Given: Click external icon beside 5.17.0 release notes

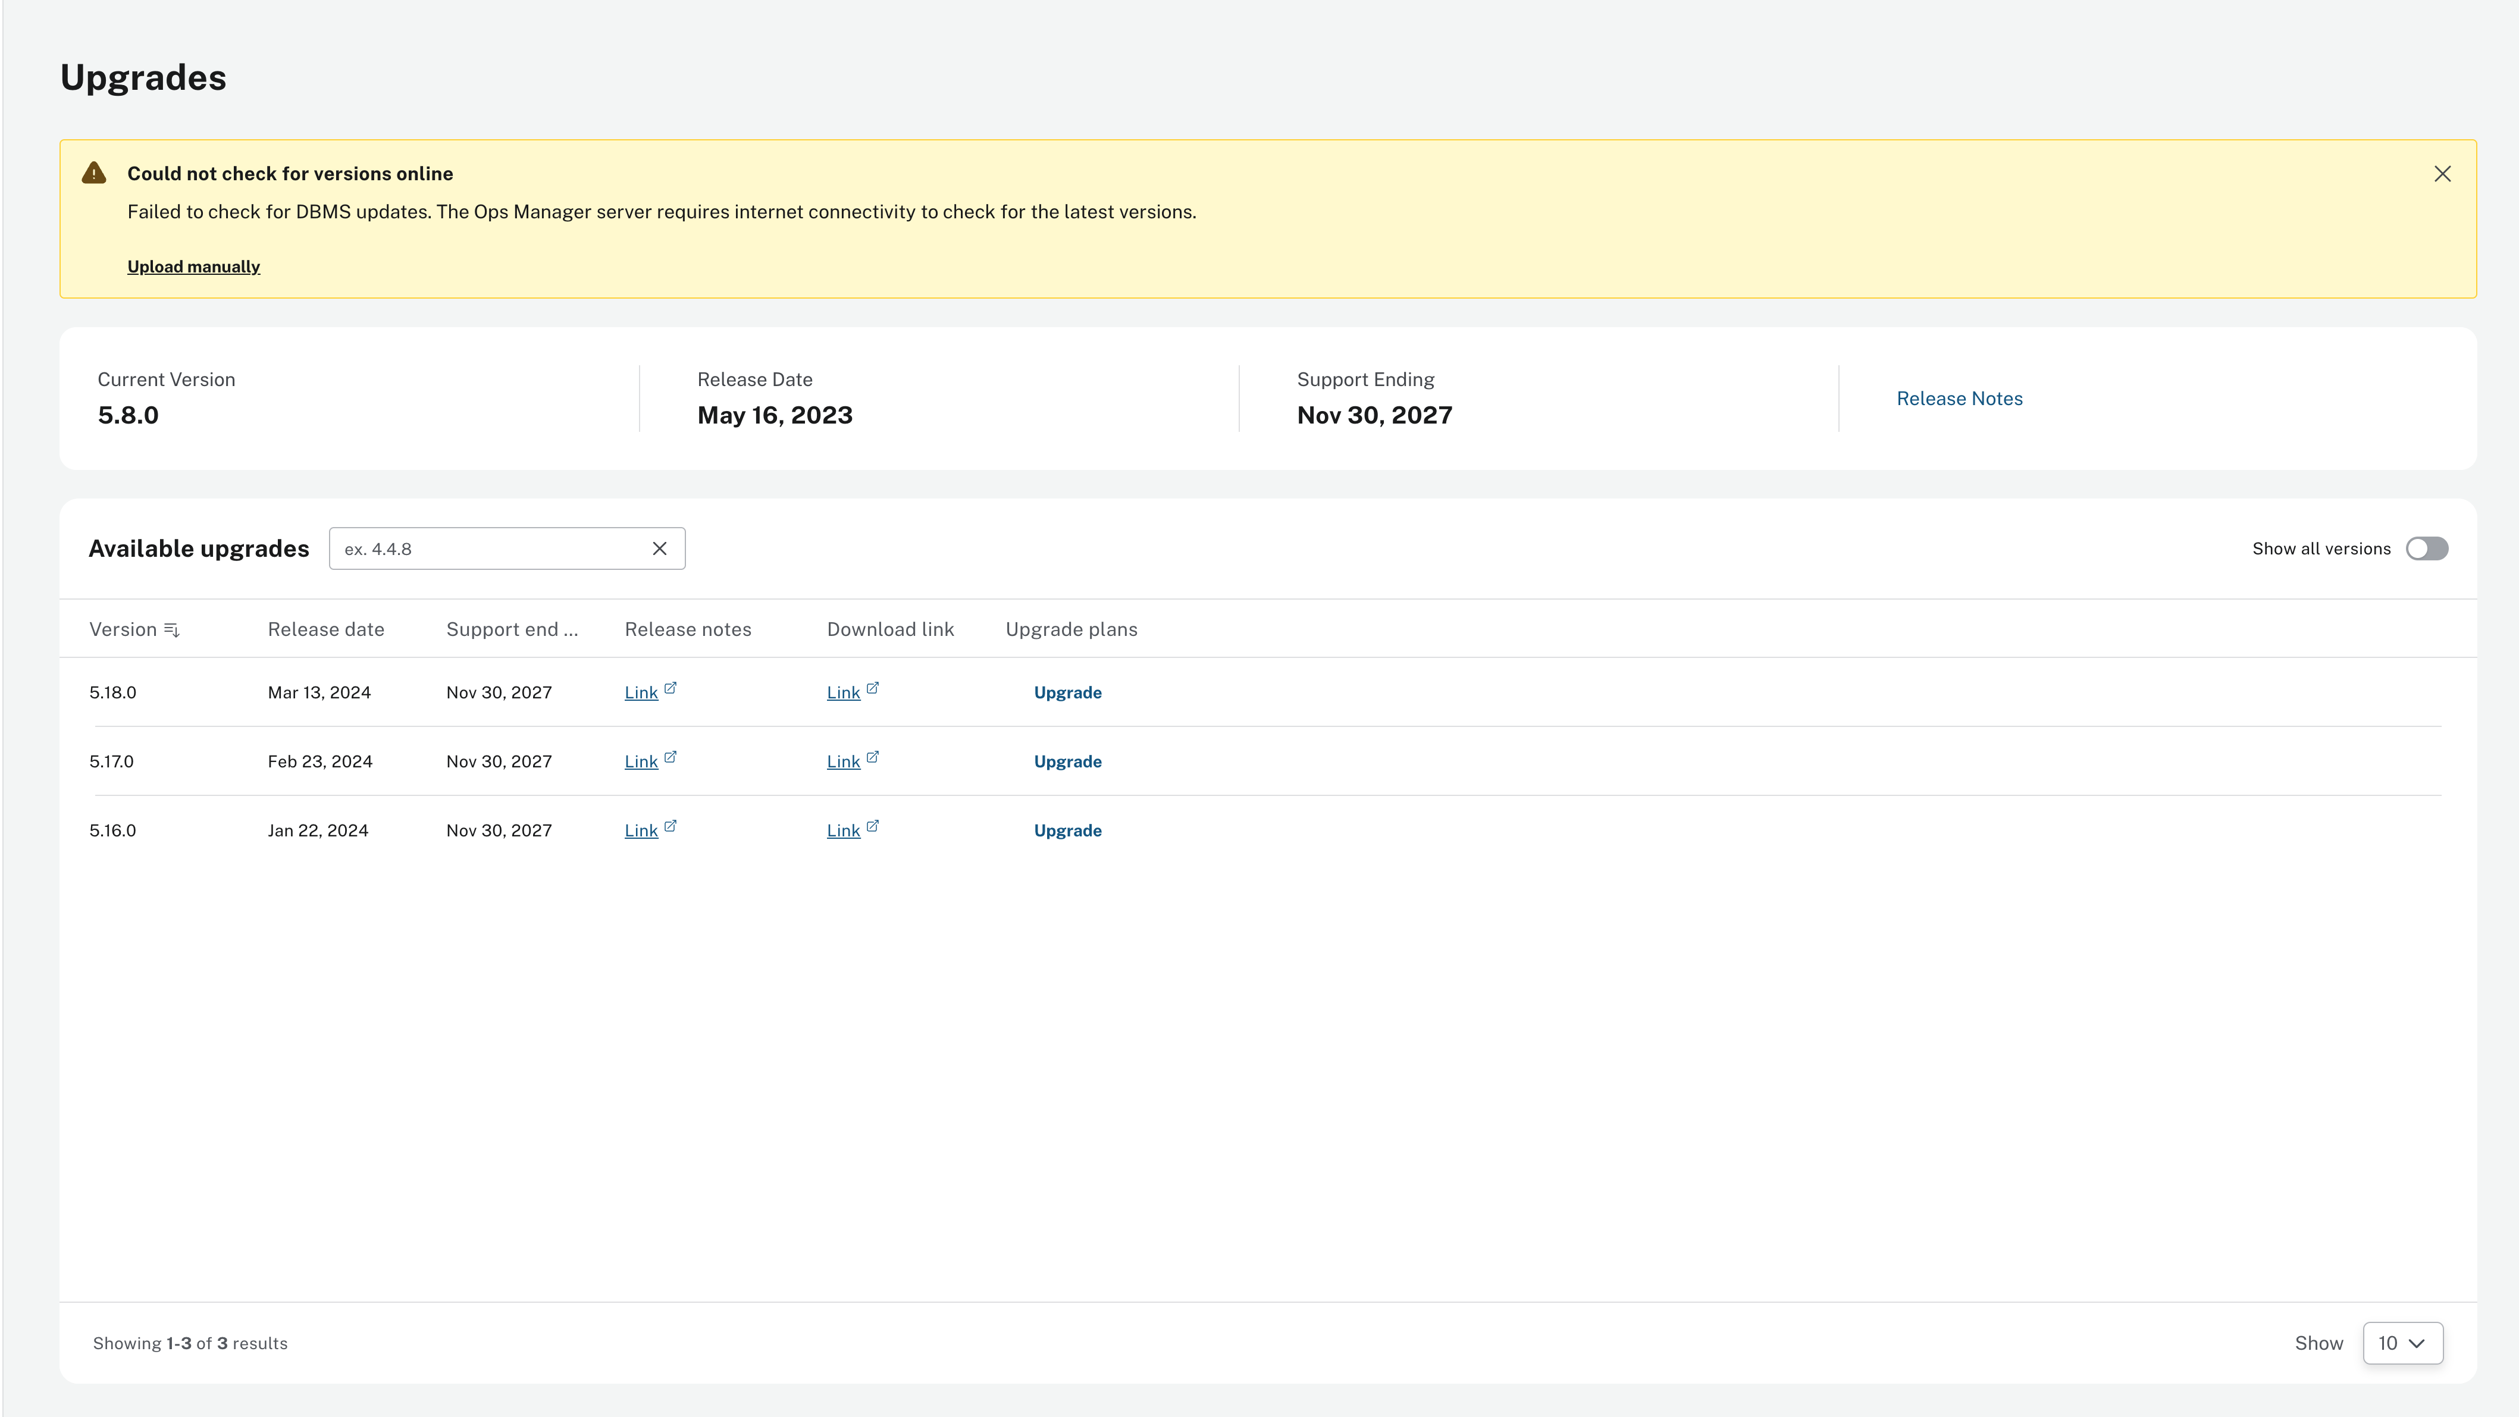Looking at the screenshot, I should click(671, 757).
